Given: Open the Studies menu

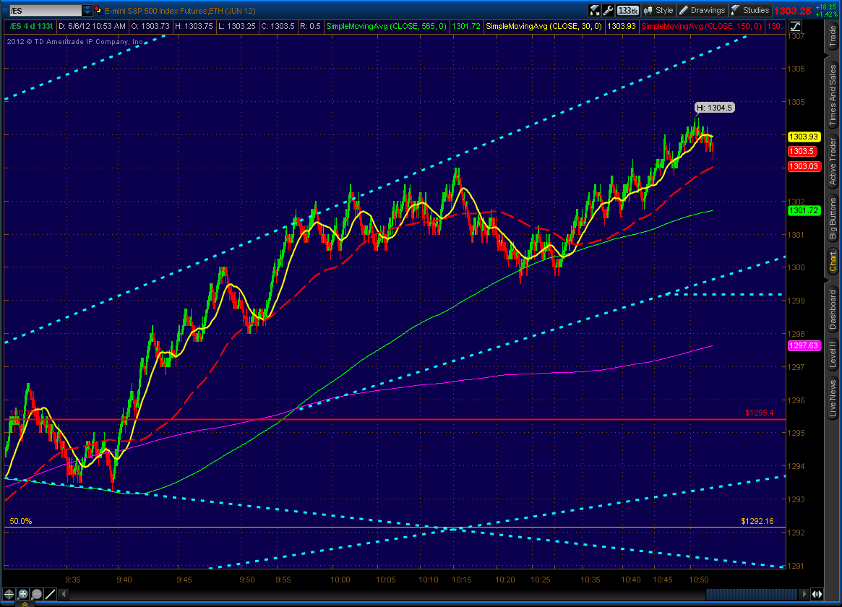Looking at the screenshot, I should click(750, 10).
